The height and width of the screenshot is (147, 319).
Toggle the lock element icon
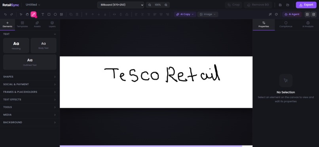[x=127, y=14]
